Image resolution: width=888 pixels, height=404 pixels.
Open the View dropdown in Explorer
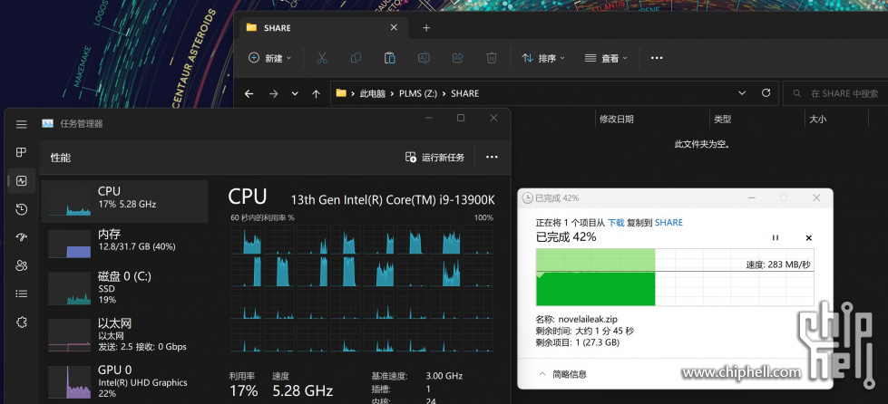[x=606, y=58]
